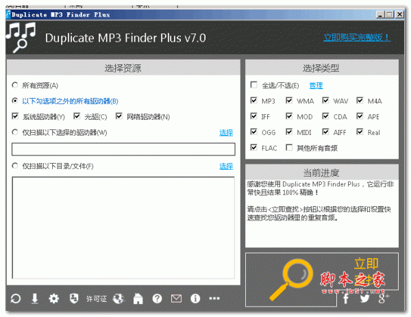Click the selected drives text field
411x317 pixels.
(123, 149)
